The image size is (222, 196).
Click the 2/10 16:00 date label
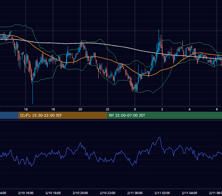pos(26,193)
